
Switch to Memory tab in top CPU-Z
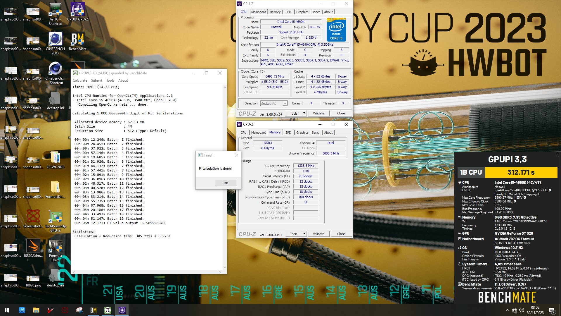click(x=275, y=12)
